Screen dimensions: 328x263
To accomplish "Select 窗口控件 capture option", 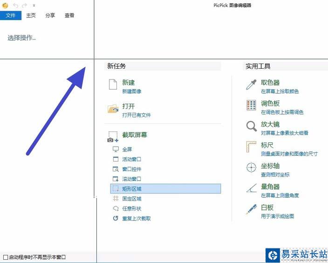I will (x=131, y=169).
